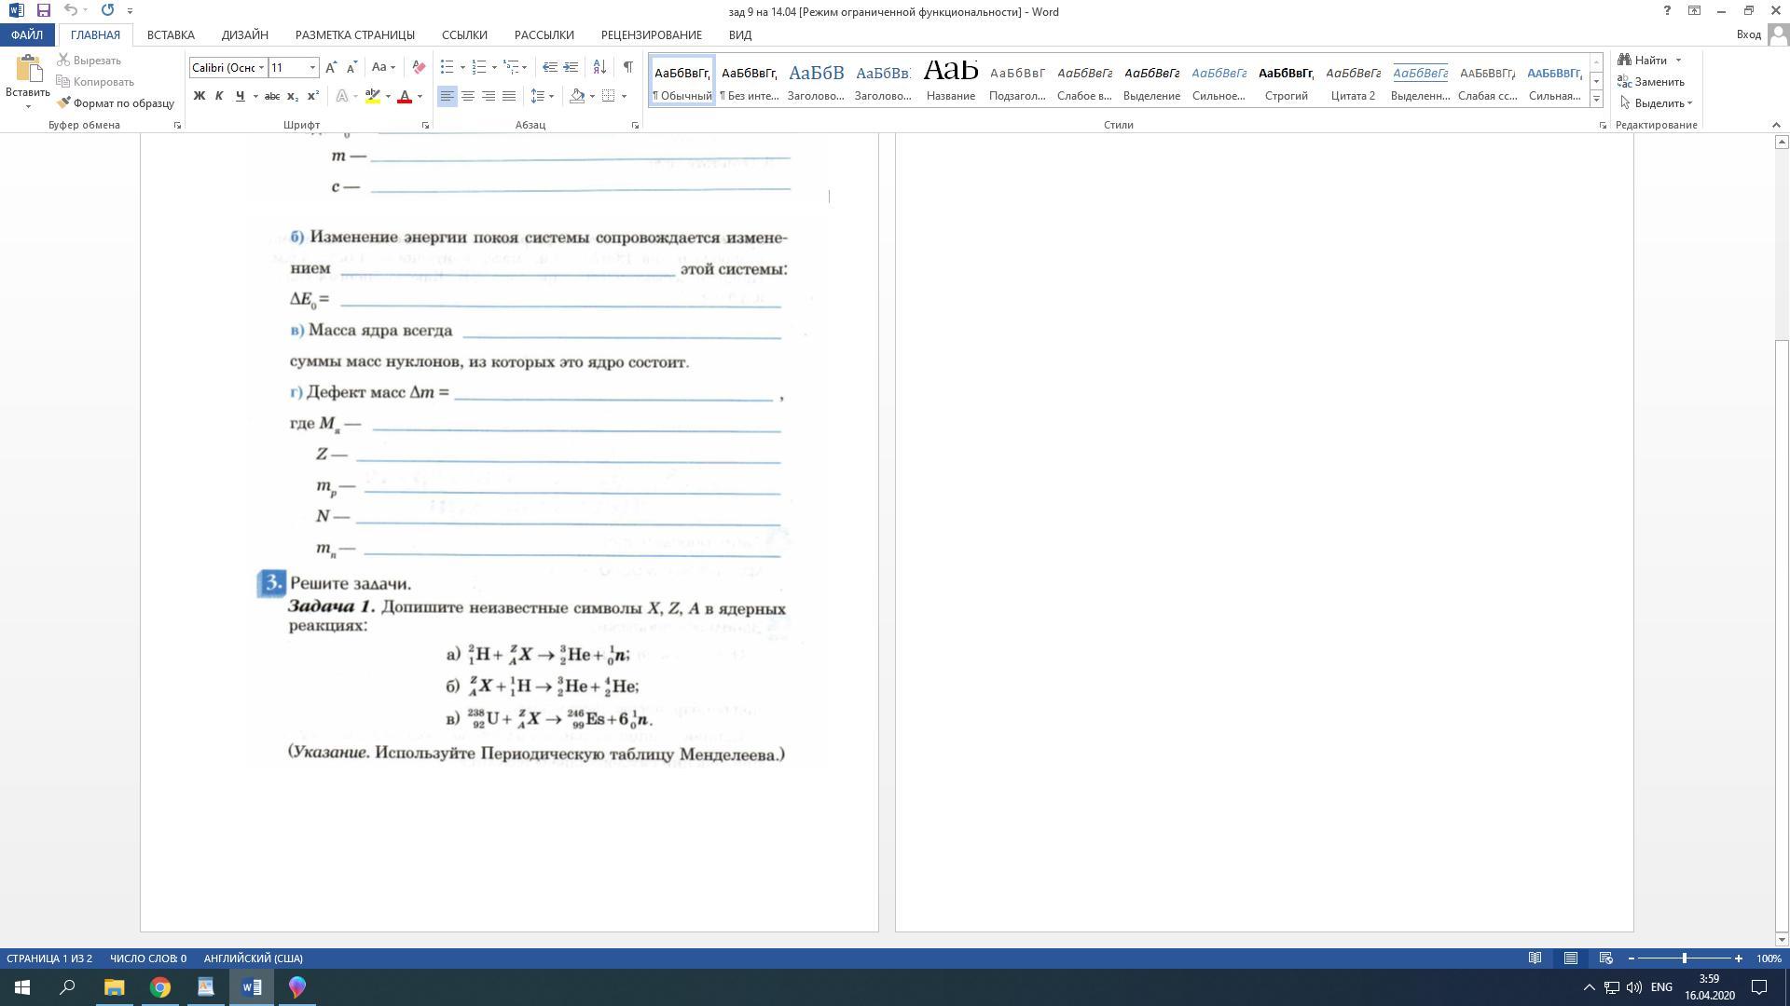Show paragraph marks pilcrow toggle
The image size is (1790, 1006).
coord(627,67)
